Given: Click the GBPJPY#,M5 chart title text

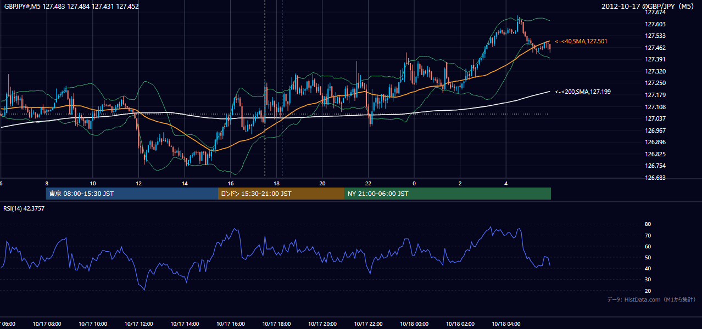Looking at the screenshot, I should [71, 7].
